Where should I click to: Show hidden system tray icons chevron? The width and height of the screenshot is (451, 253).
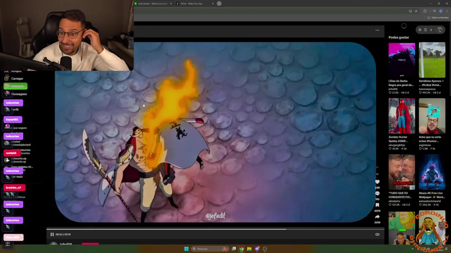tap(413, 249)
